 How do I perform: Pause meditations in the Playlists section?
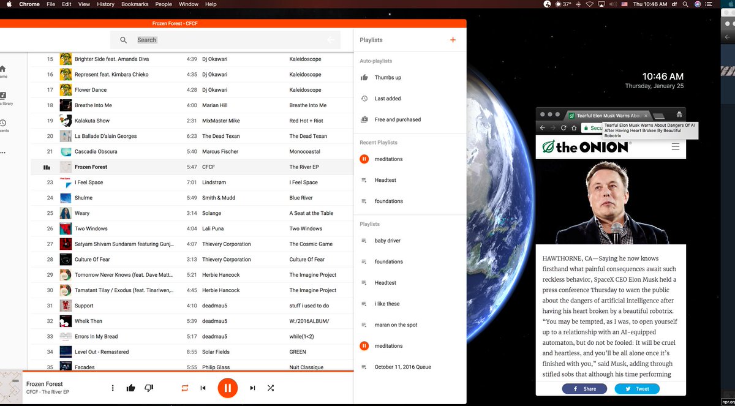[364, 346]
